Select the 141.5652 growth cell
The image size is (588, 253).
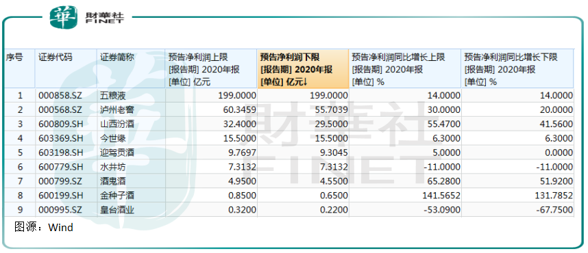(x=405, y=196)
